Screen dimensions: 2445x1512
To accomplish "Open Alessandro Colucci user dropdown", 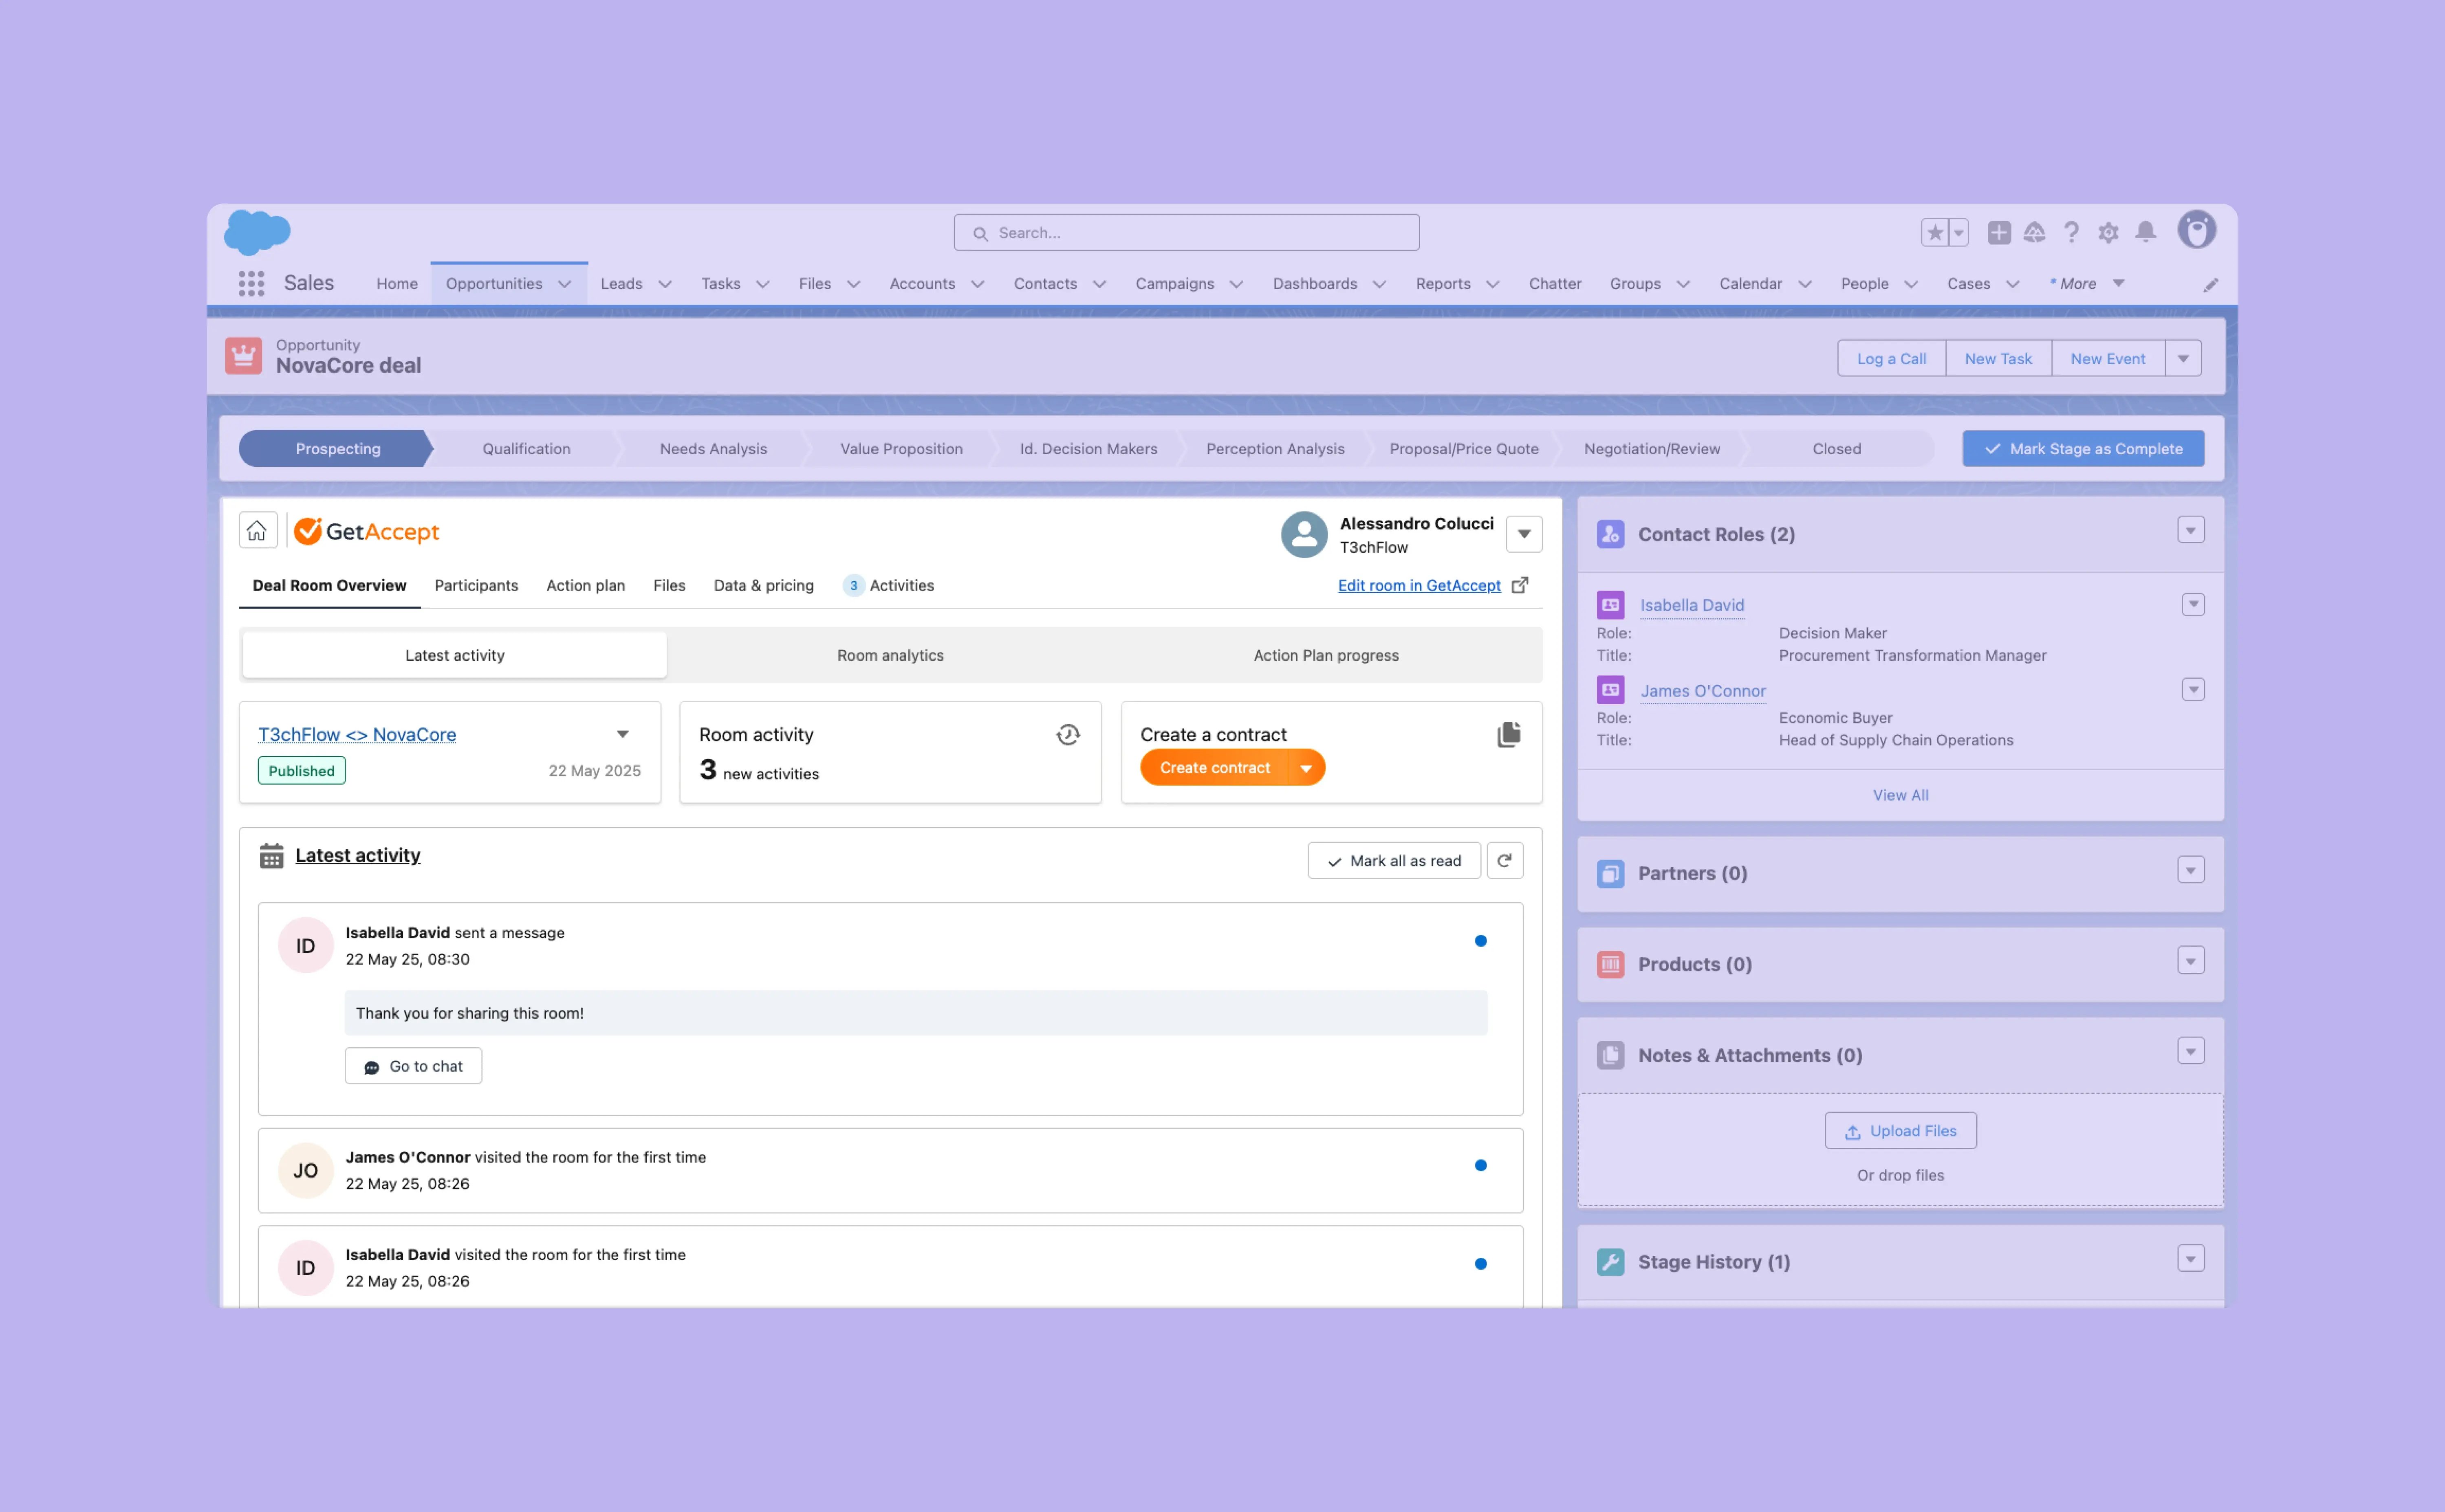I will coord(1524,534).
